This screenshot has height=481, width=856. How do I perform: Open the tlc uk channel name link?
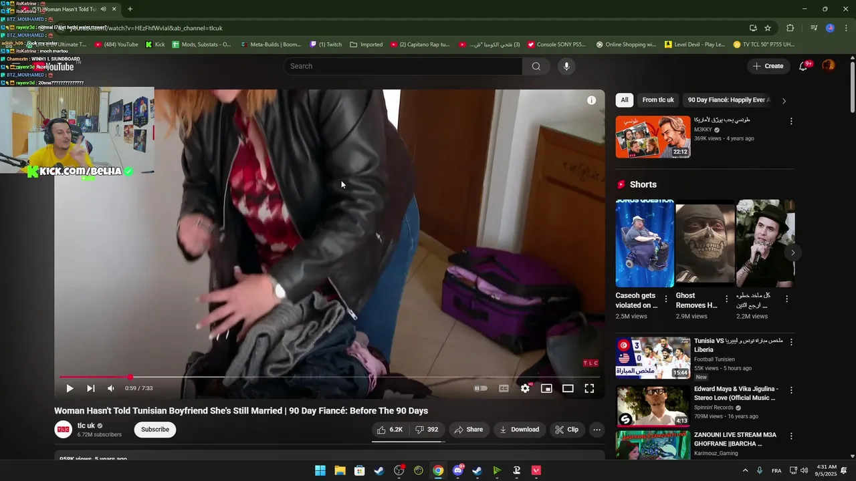point(86,426)
